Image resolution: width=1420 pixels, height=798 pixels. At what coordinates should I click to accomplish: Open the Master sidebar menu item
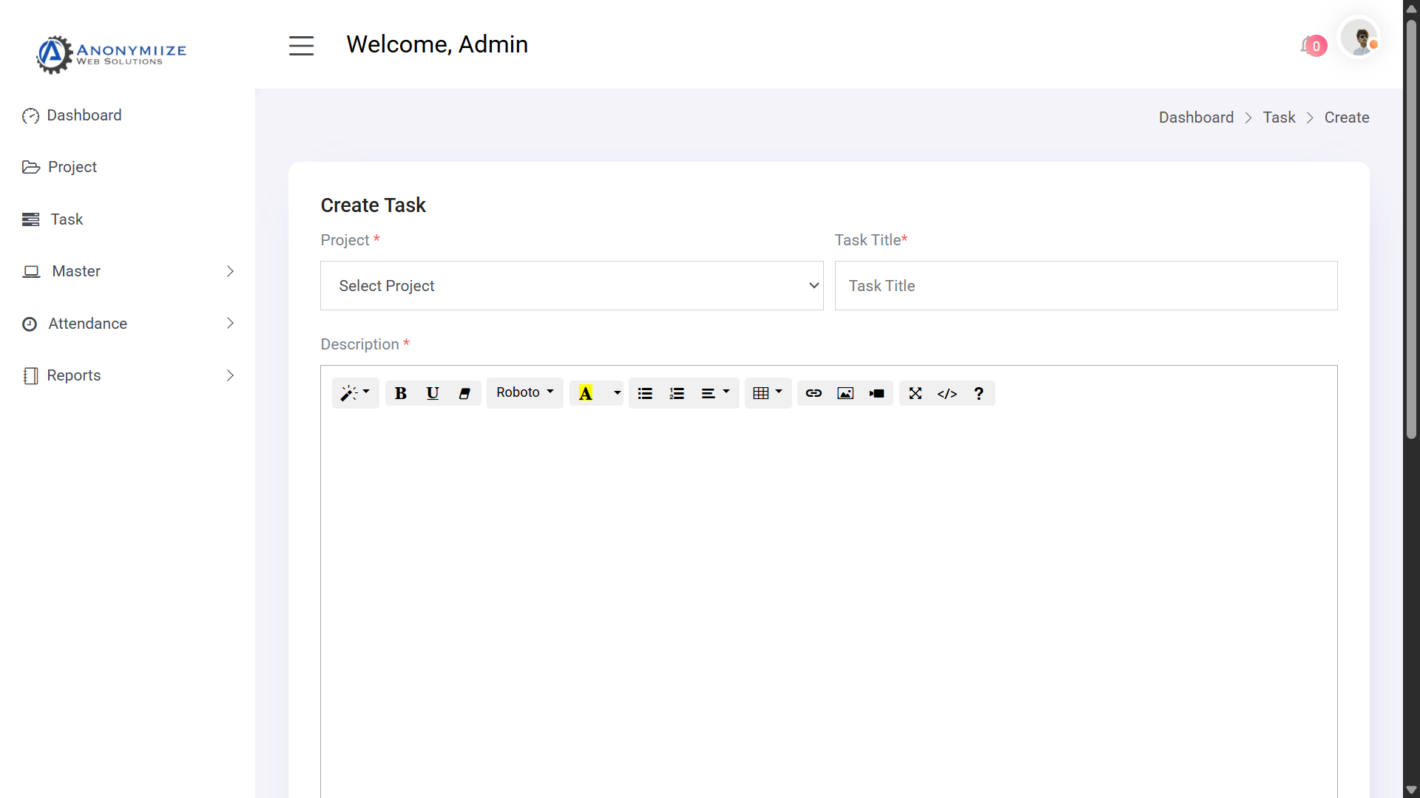pyautogui.click(x=76, y=271)
